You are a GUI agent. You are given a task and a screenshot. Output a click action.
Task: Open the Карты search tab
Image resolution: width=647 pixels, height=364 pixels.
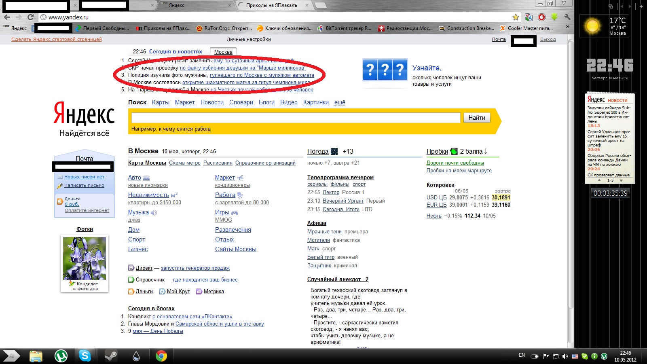(x=161, y=102)
